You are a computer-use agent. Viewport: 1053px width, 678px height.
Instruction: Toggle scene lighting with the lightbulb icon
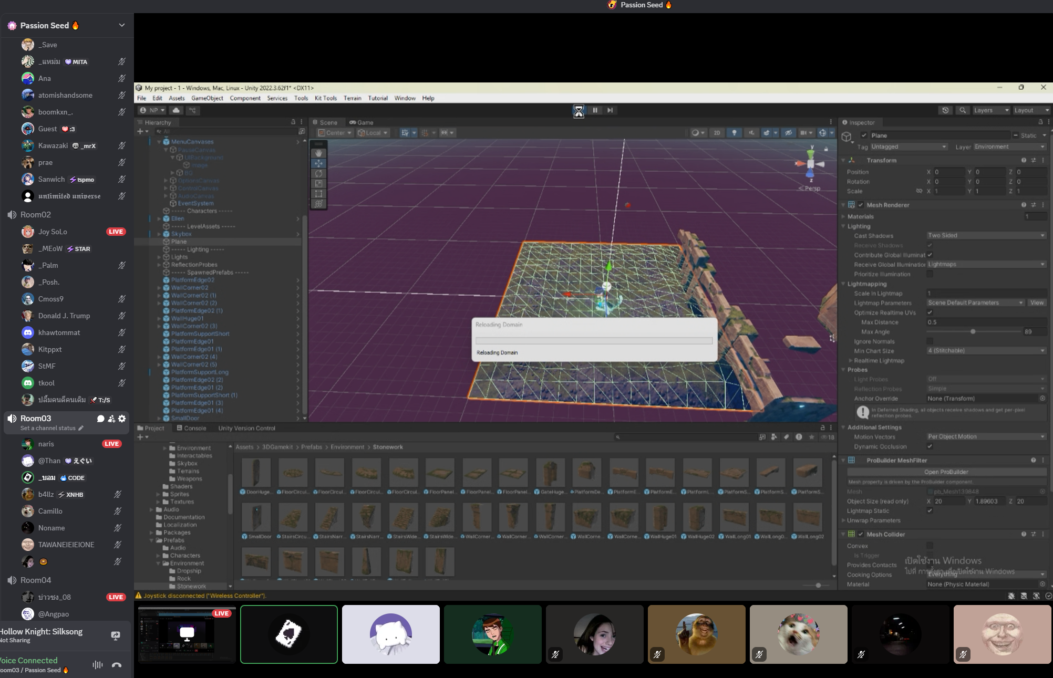[x=734, y=133]
